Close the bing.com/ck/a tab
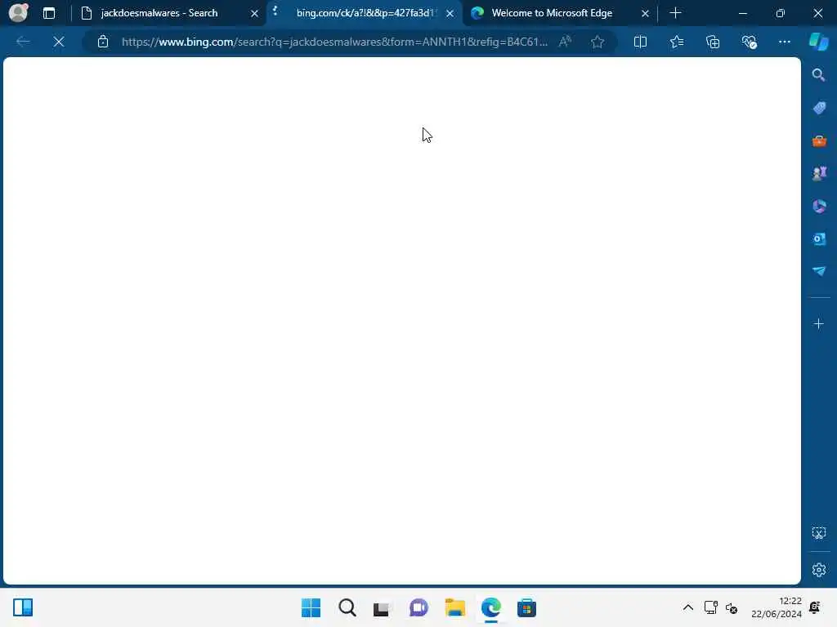The height and width of the screenshot is (627, 837). coord(450,13)
